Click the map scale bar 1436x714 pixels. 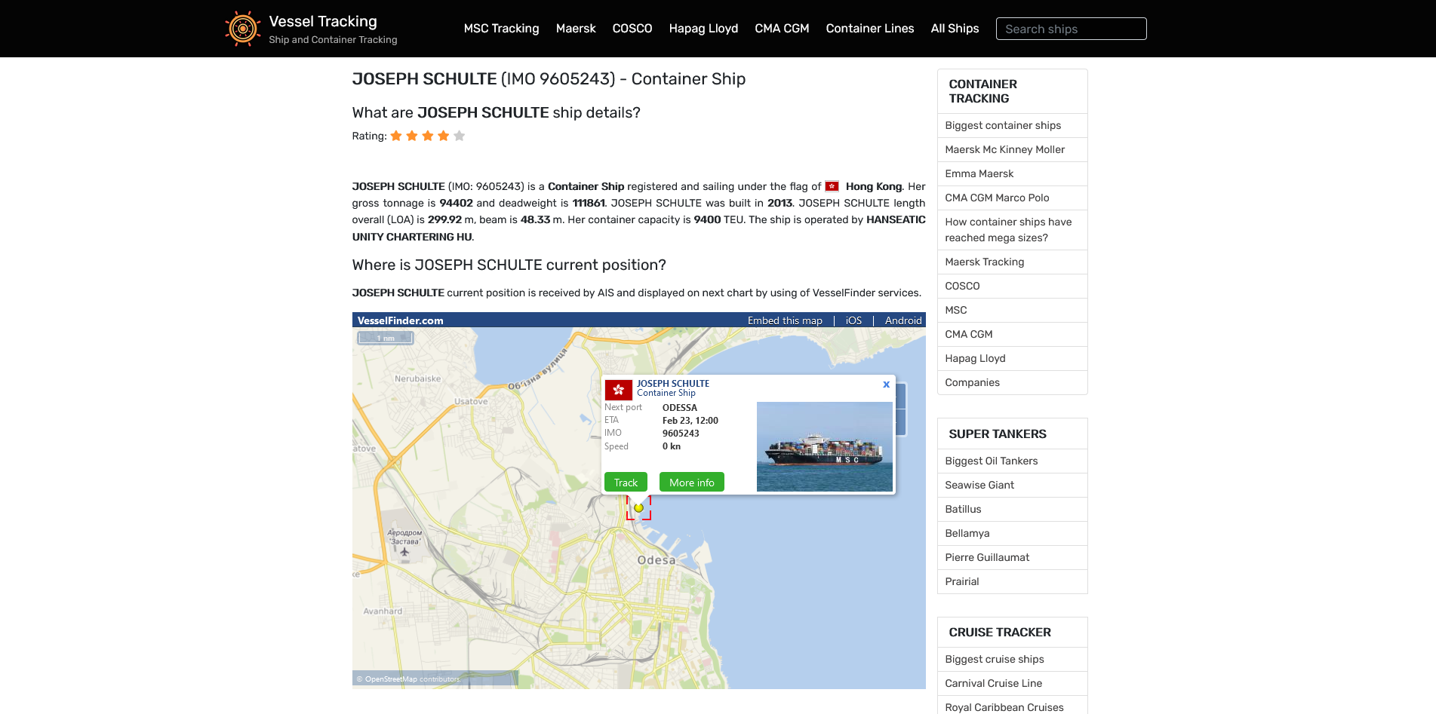coord(386,338)
